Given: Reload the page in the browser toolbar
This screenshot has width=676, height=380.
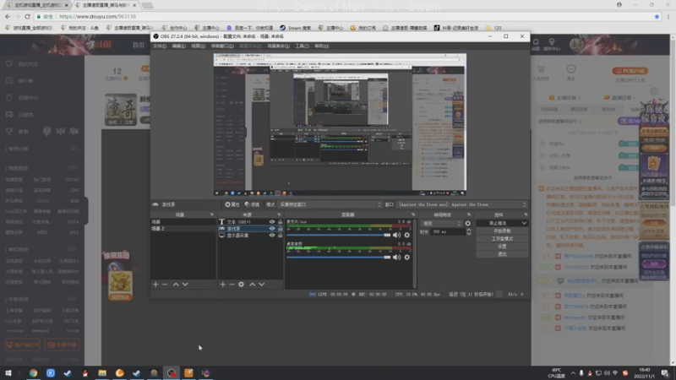Looking at the screenshot, I should pos(27,16).
